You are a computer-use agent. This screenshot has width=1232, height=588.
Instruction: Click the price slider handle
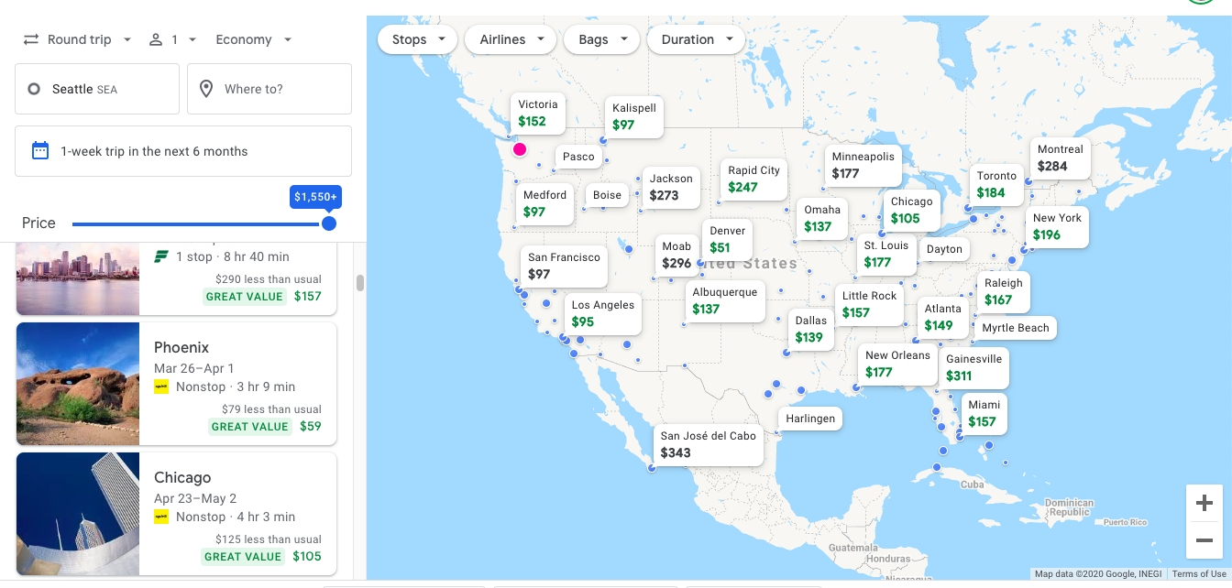click(x=329, y=223)
